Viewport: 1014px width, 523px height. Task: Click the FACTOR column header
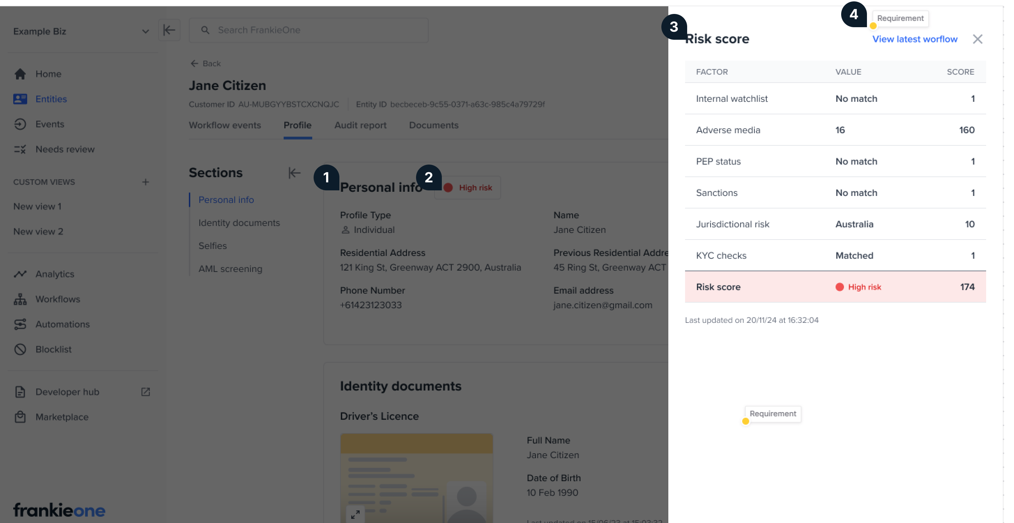click(x=712, y=72)
